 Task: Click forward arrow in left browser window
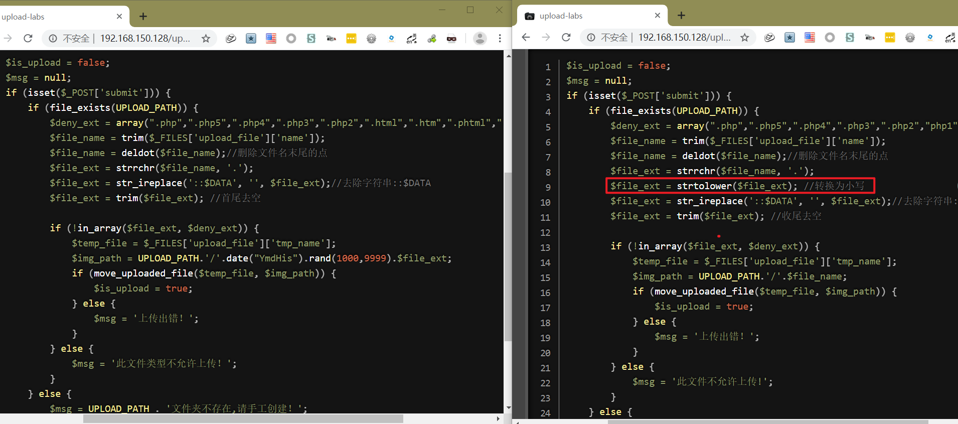8,38
